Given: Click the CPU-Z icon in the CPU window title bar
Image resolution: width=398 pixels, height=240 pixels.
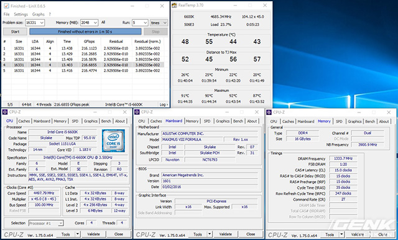Looking at the screenshot, I should [5, 112].
